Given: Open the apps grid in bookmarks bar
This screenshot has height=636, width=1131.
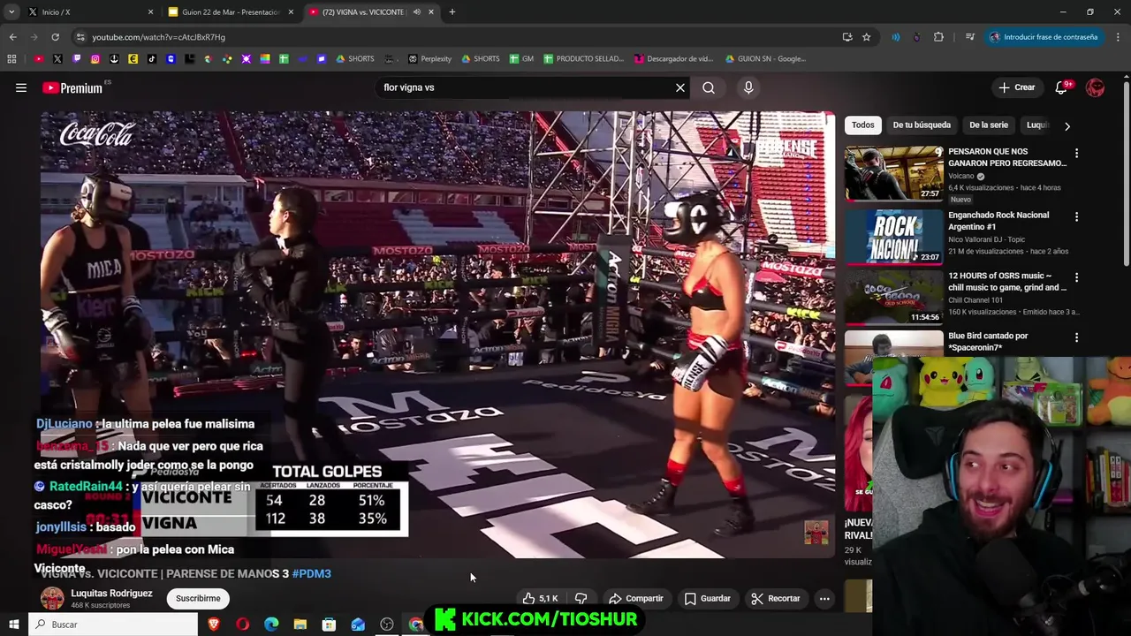Looking at the screenshot, I should [x=11, y=59].
